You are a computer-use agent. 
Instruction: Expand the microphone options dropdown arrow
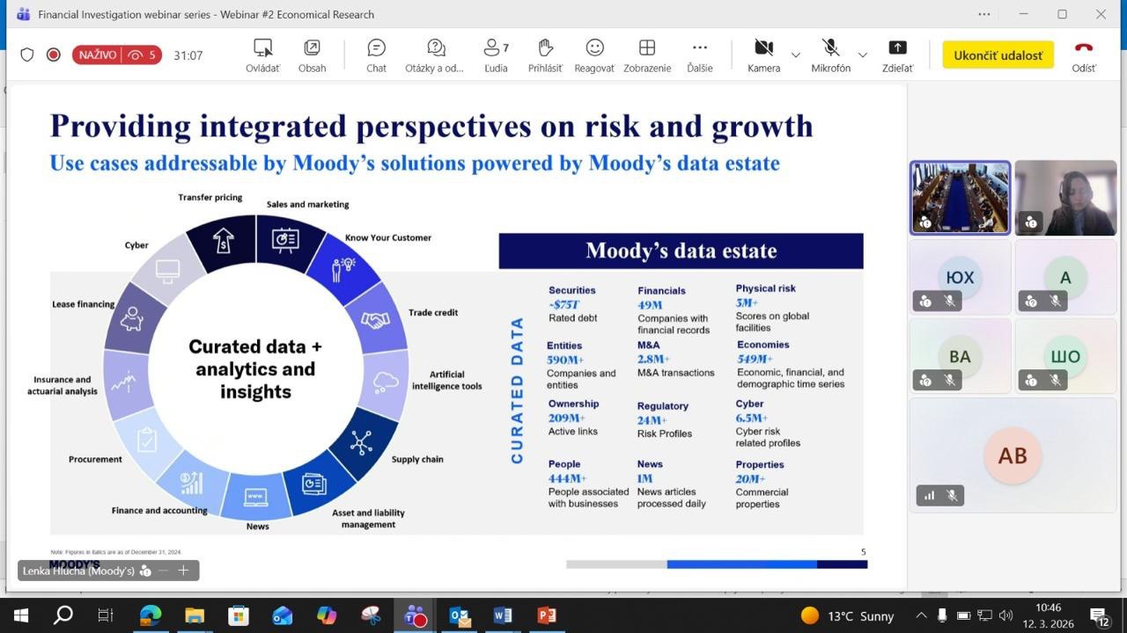(x=863, y=55)
